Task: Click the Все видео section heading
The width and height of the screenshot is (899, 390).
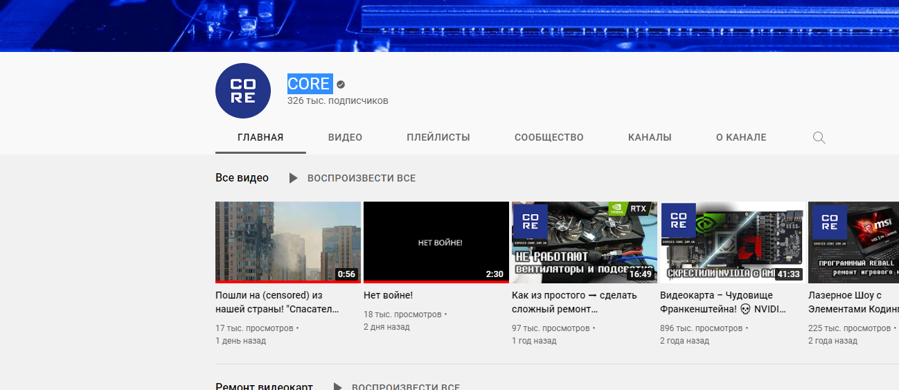Action: click(242, 178)
